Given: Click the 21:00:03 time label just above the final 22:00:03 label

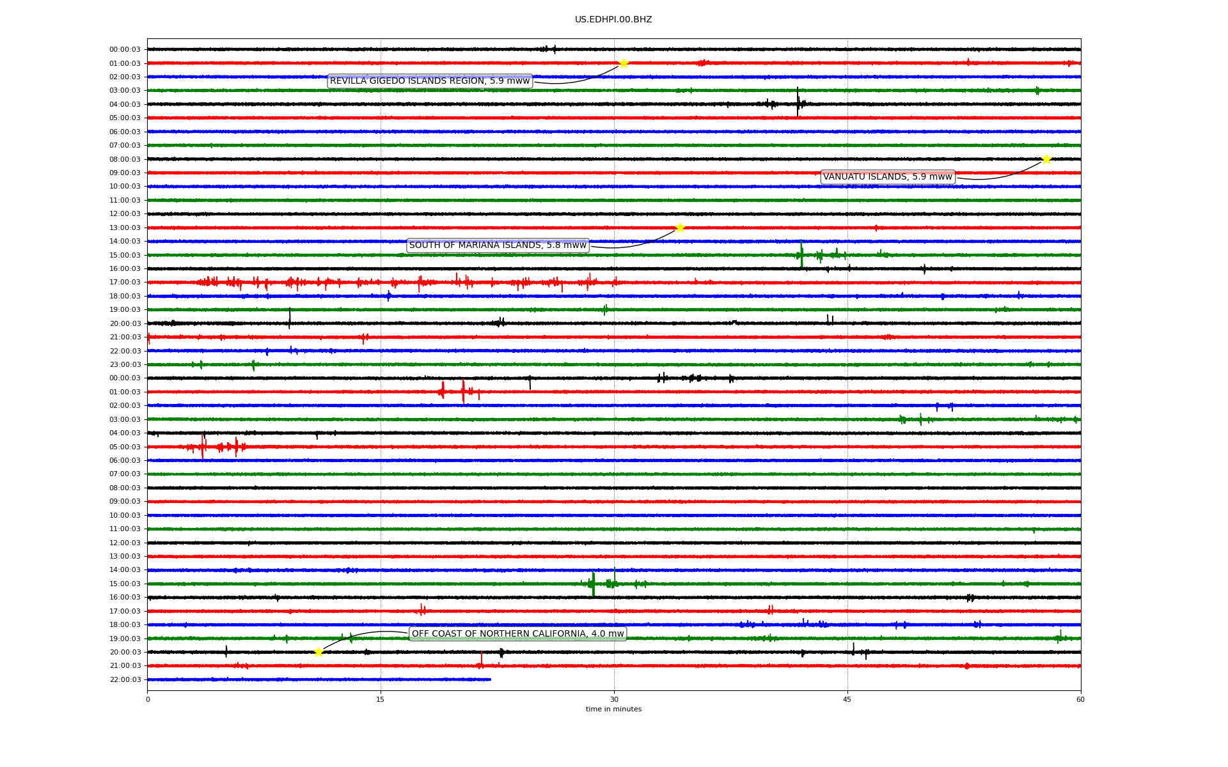Looking at the screenshot, I should 125,666.
